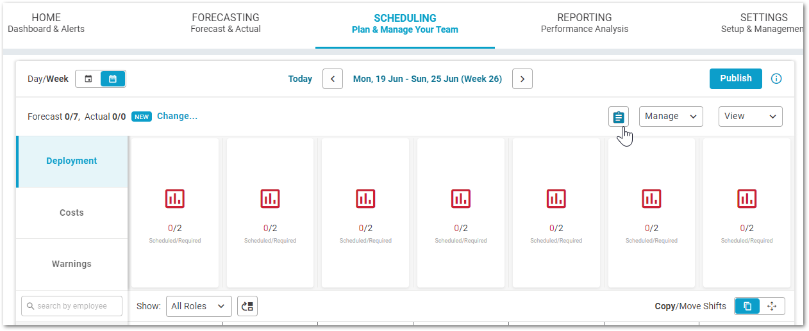
Task: Click second day's deployment chart icon
Action: 271,198
